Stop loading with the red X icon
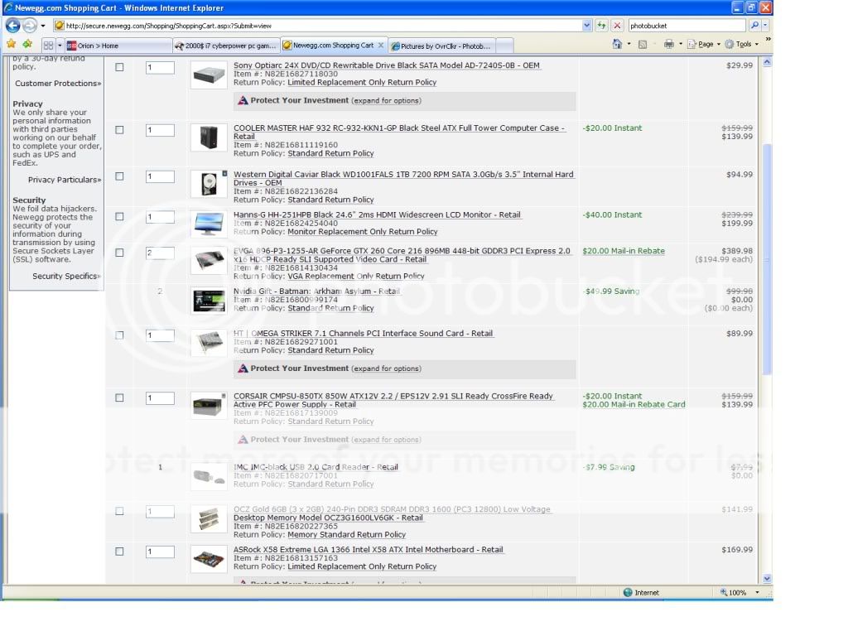 [617, 26]
